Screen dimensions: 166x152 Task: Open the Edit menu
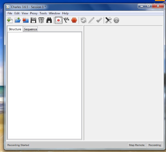tap(17, 13)
